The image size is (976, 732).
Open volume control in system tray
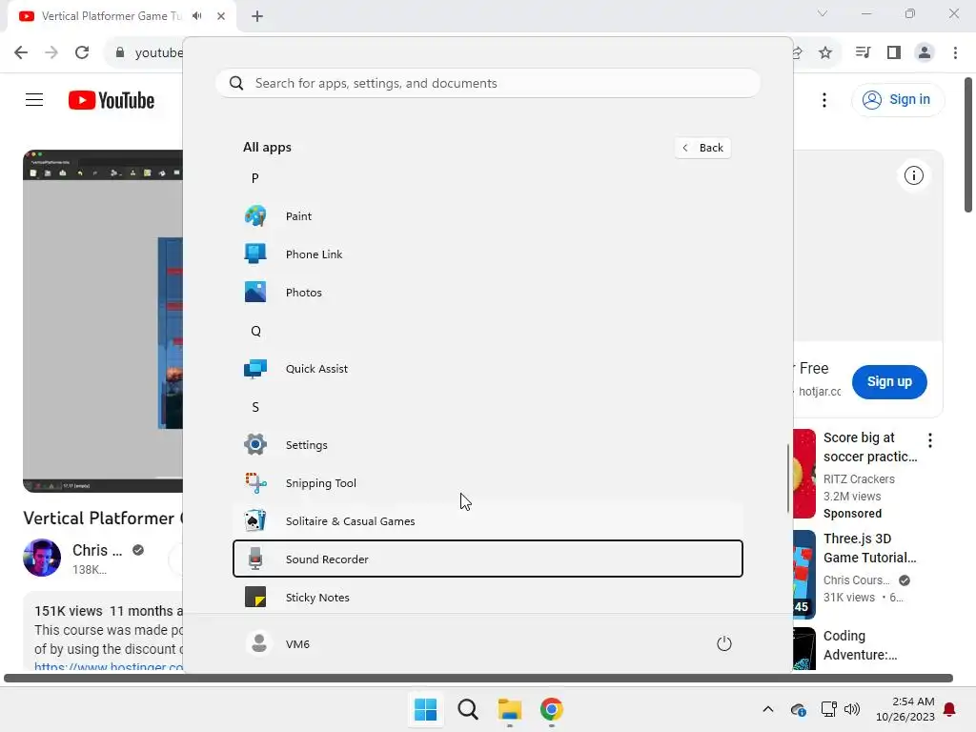(851, 709)
